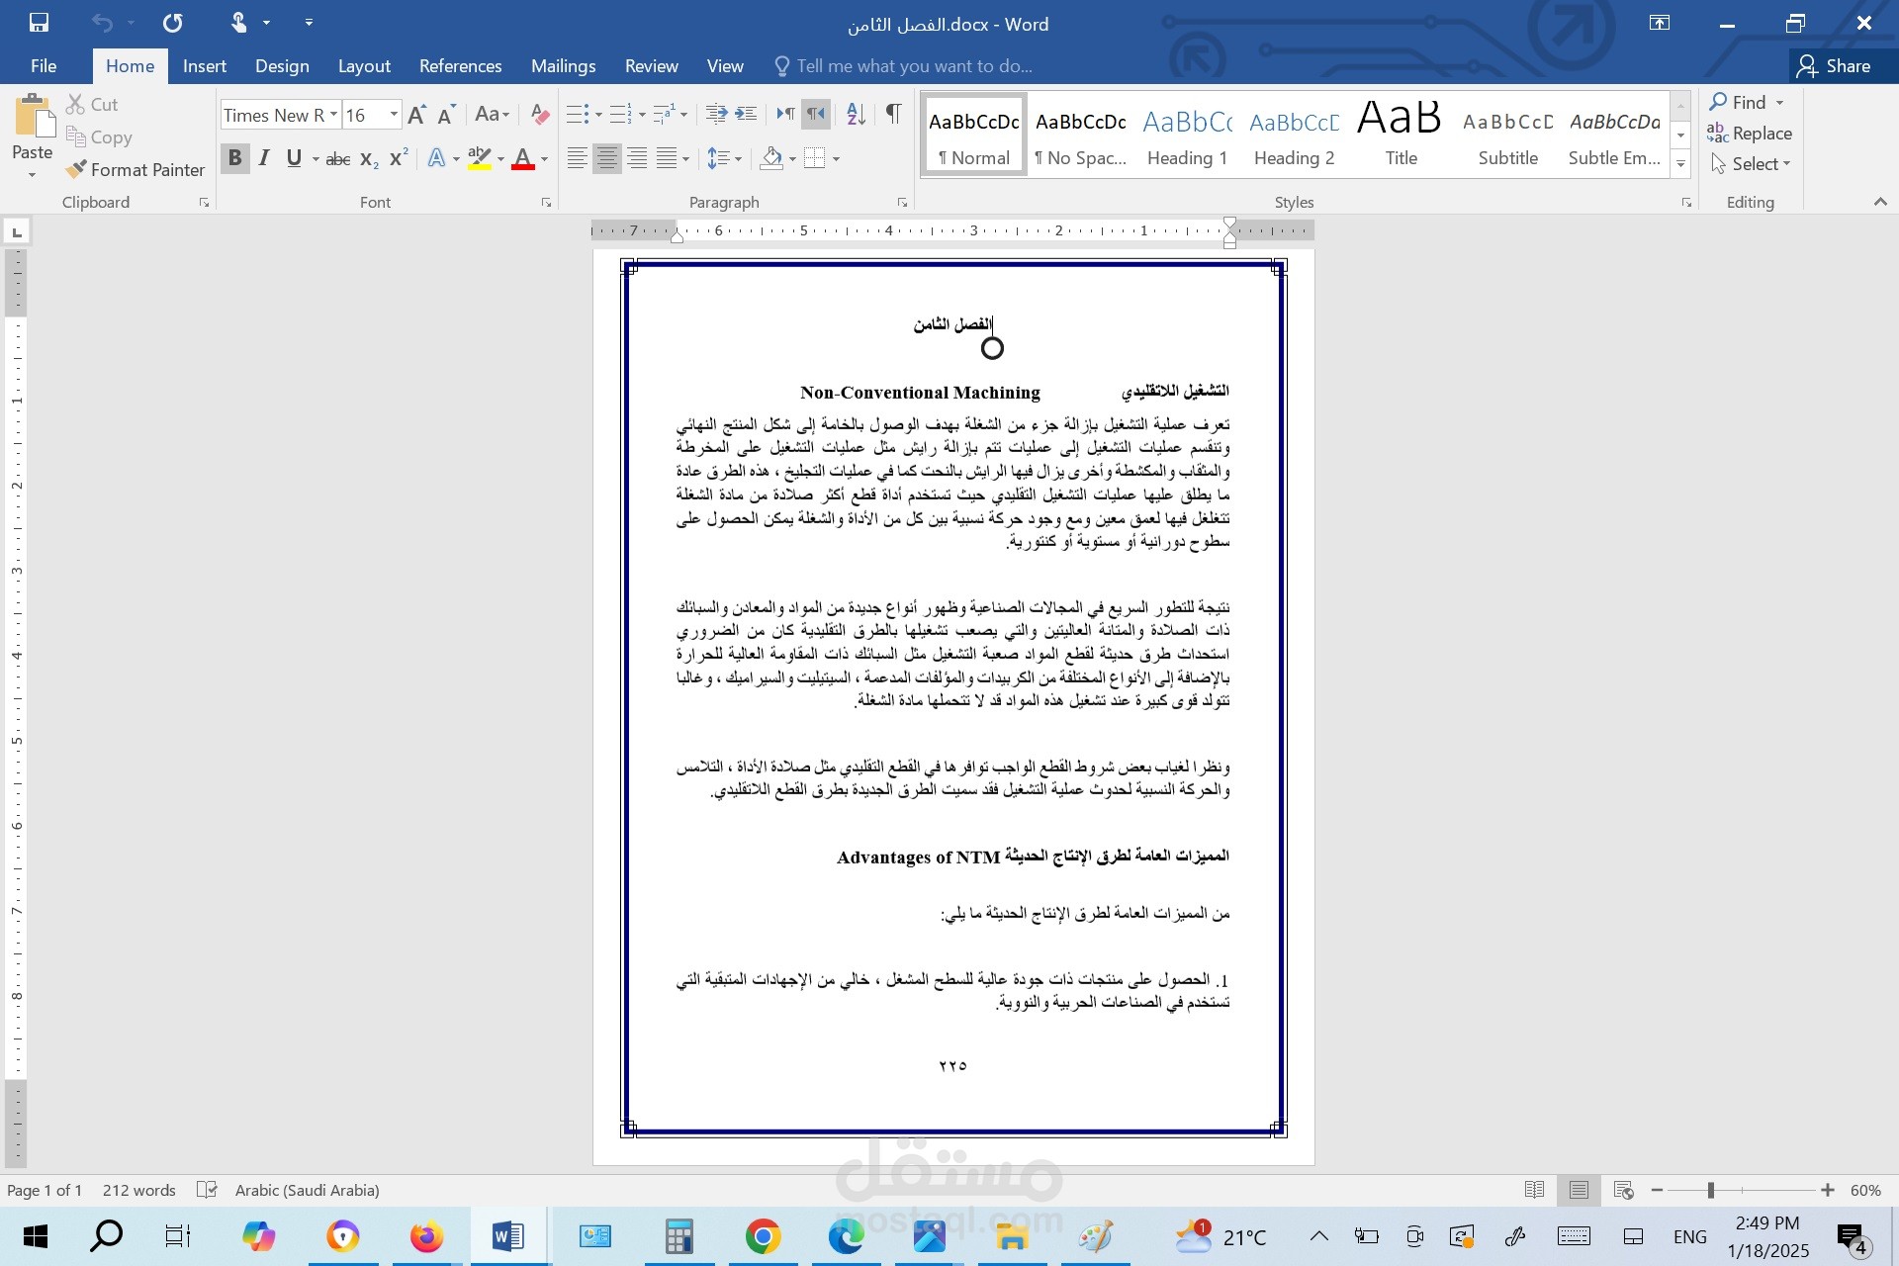1899x1266 pixels.
Task: Toggle Show/Hide paragraph marks
Action: (893, 115)
